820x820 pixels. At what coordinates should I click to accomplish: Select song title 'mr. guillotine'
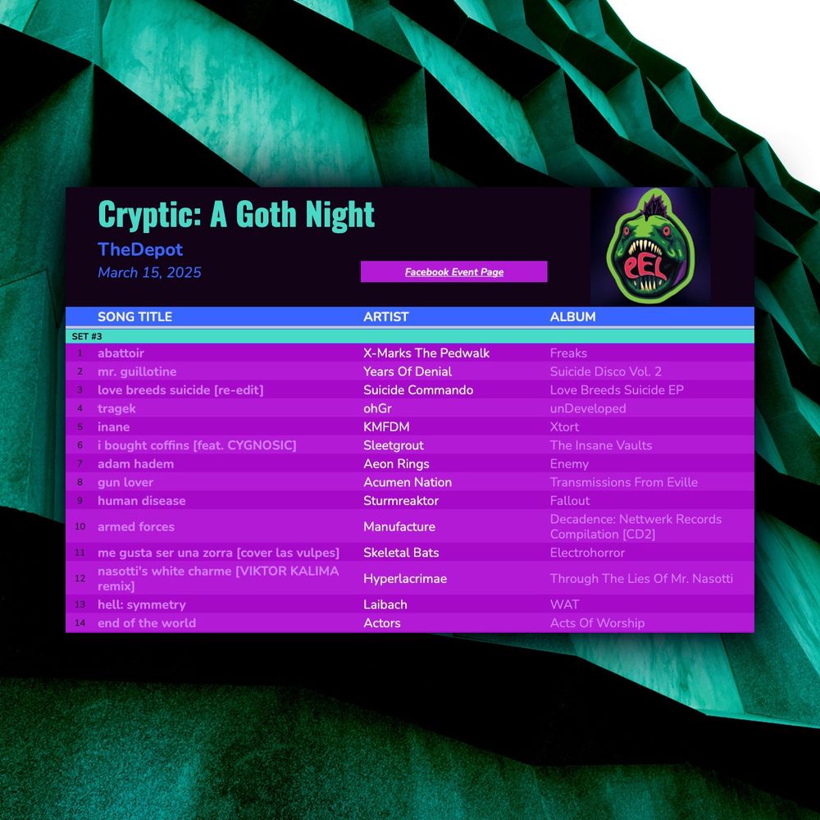(x=137, y=371)
